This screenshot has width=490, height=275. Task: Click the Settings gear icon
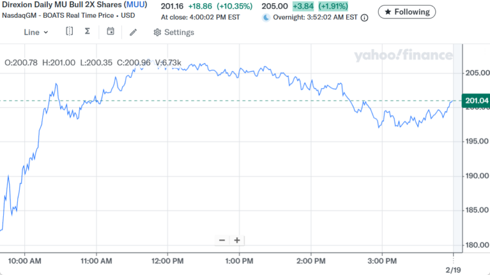point(157,32)
